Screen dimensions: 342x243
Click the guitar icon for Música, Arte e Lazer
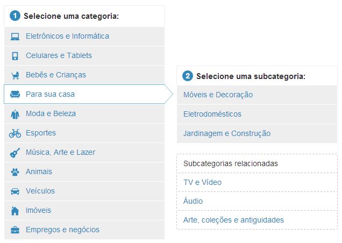coord(15,153)
